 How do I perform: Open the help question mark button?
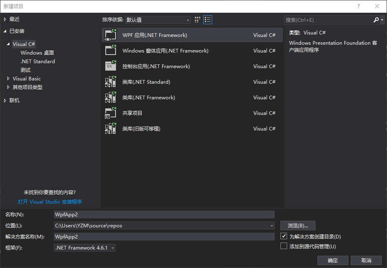tap(359, 7)
